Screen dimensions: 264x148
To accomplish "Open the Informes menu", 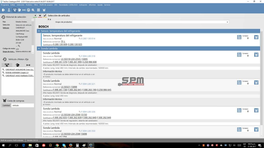I will click(92, 5).
